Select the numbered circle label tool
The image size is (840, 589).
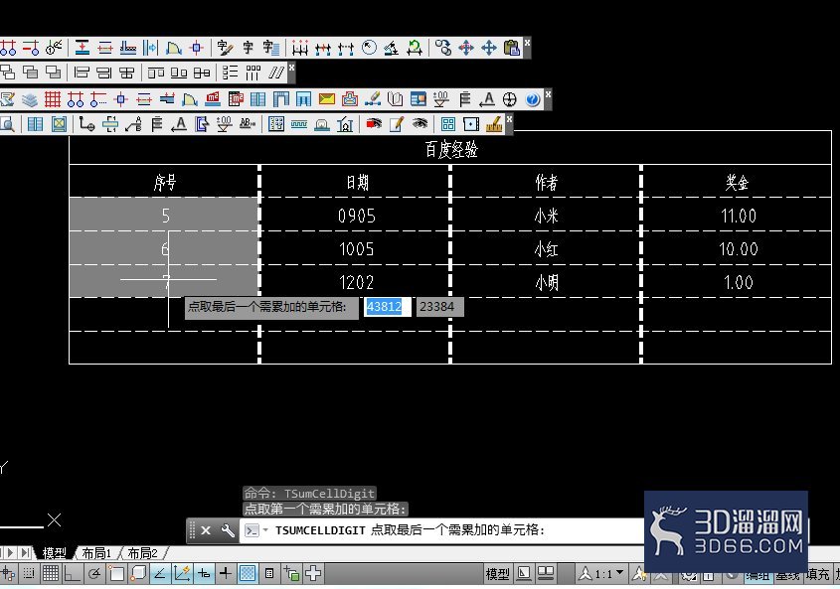tap(54, 49)
